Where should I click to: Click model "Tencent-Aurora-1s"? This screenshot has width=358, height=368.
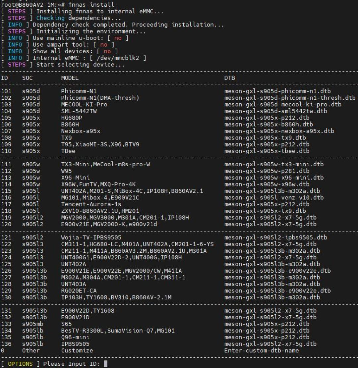[91, 204]
